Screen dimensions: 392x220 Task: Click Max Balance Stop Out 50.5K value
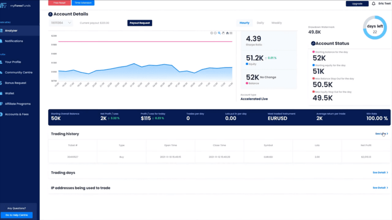(x=322, y=85)
